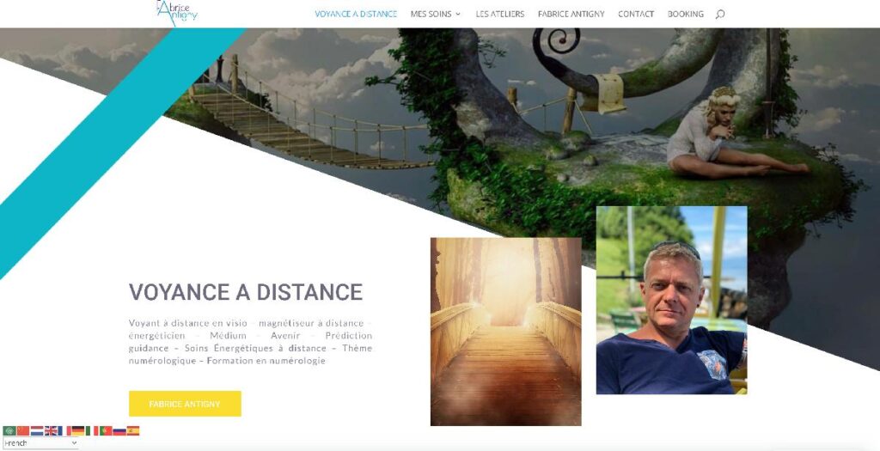The width and height of the screenshot is (880, 451).
Task: Select the Chinese language flag
Action: click(23, 430)
